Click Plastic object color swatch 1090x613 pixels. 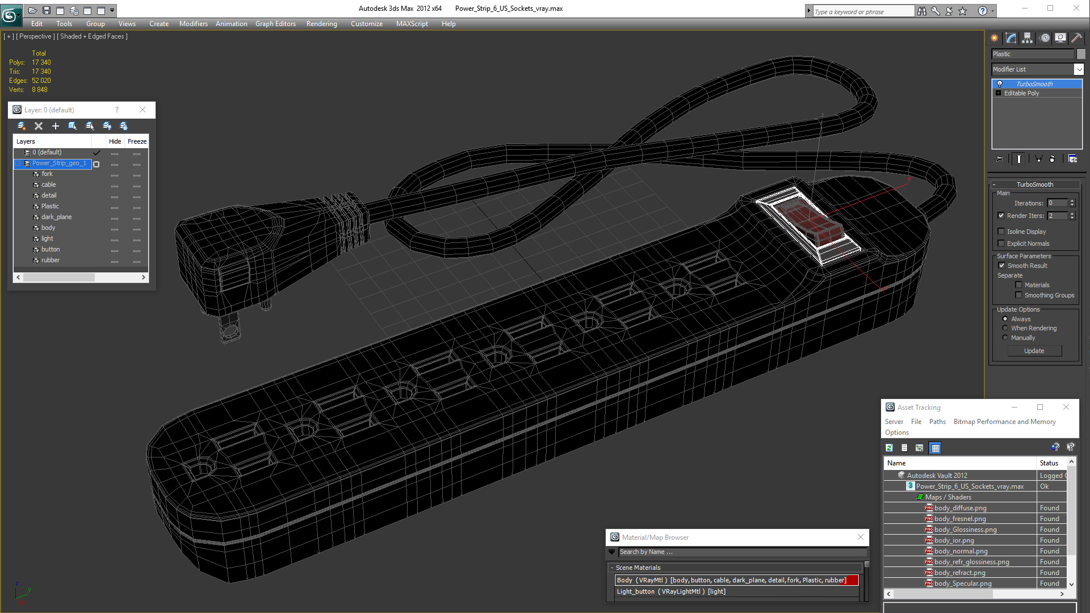(x=1081, y=54)
